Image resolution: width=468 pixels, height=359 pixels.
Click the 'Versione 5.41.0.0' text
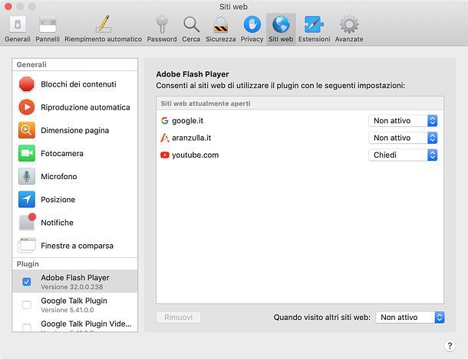68,310
